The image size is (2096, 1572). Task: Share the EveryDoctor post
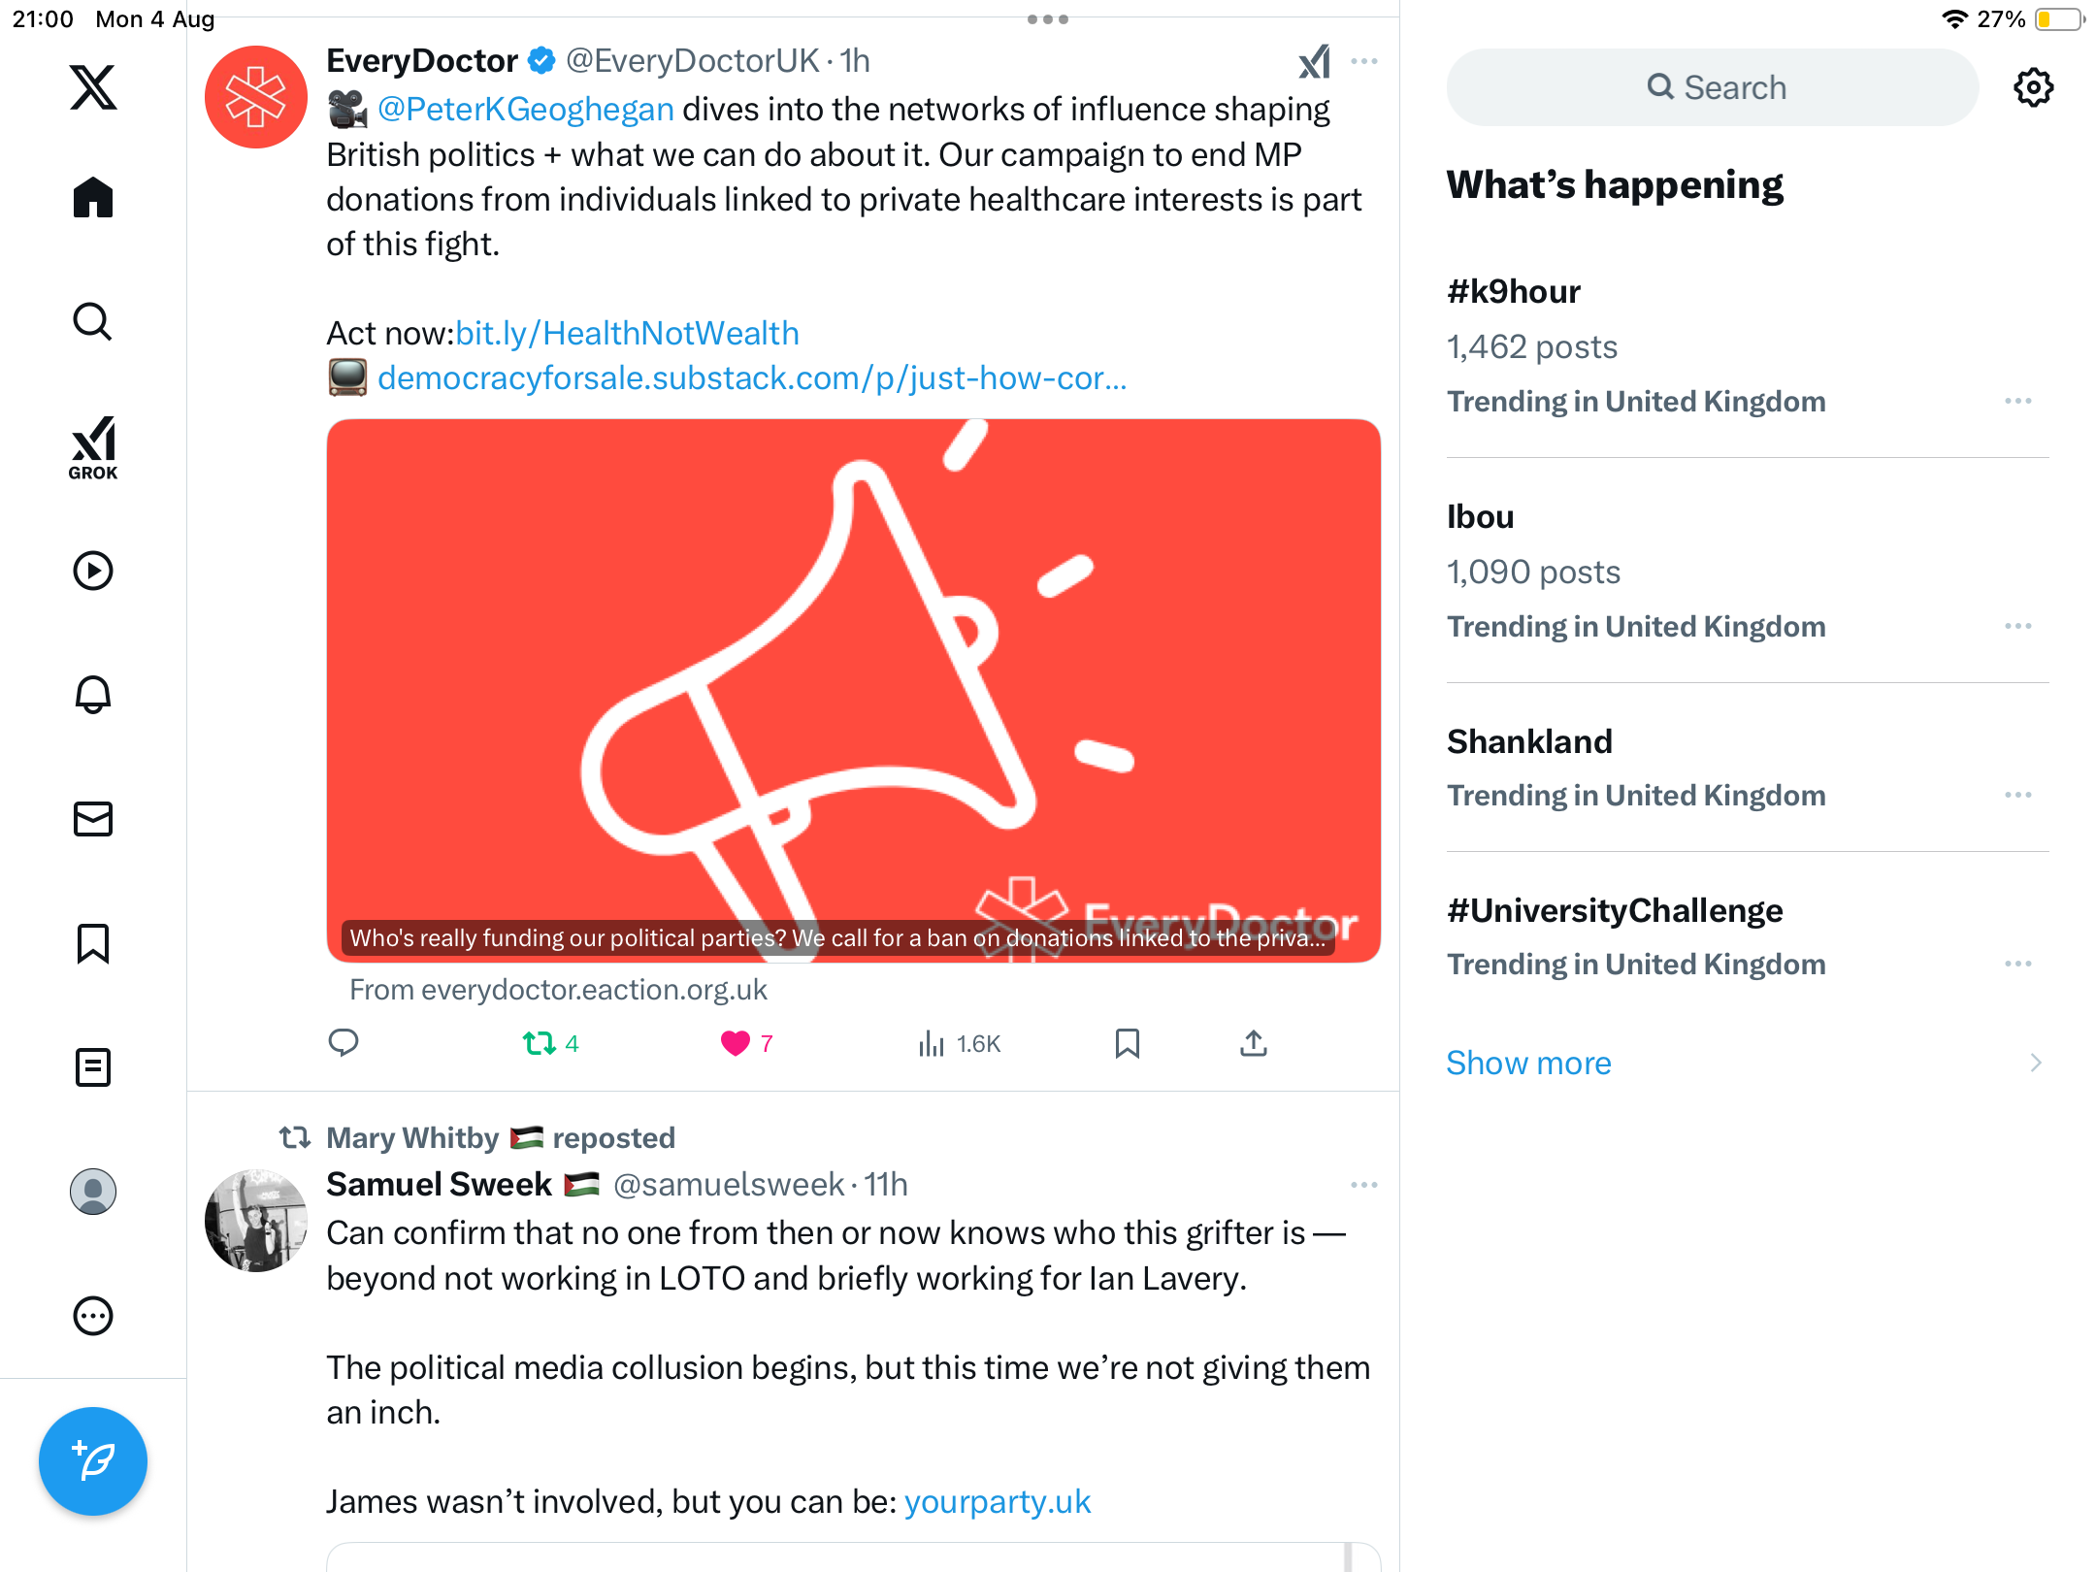(1253, 1043)
